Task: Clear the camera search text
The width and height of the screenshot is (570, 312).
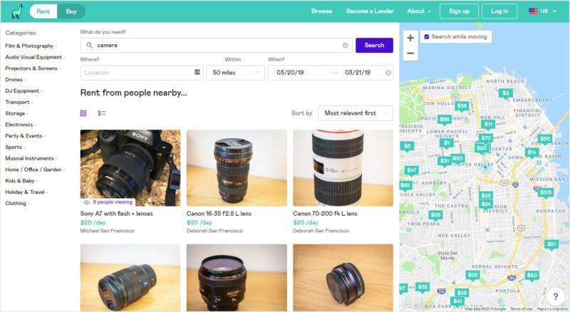Action: coord(345,46)
